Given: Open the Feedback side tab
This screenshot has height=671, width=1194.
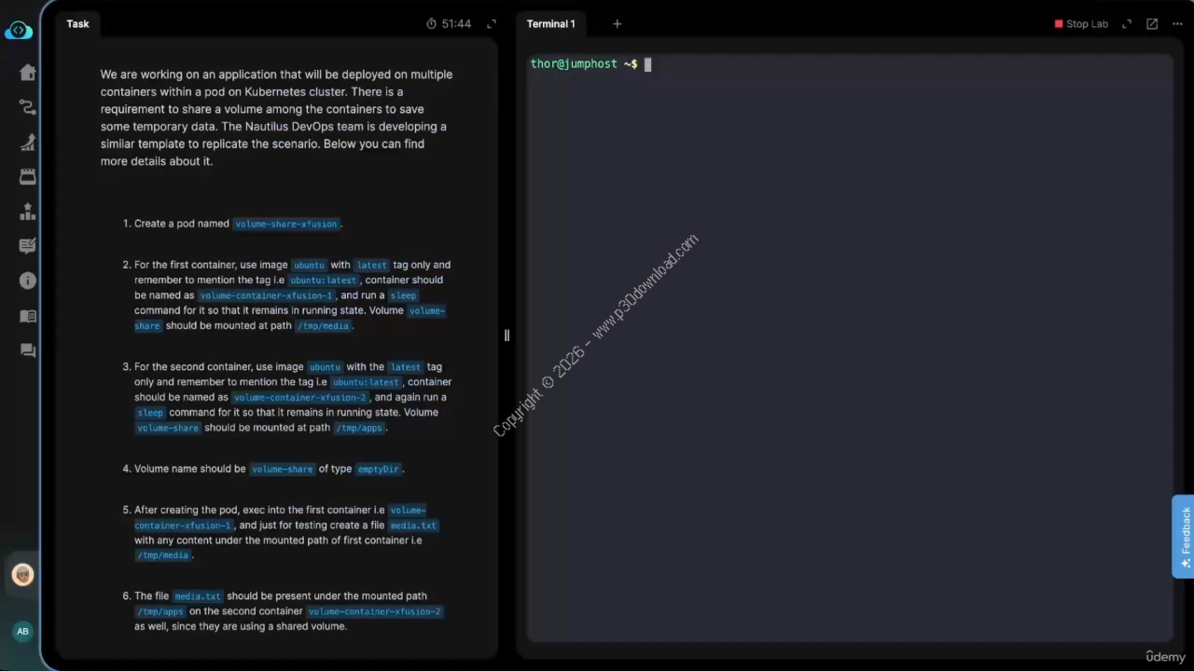Looking at the screenshot, I should coord(1184,537).
